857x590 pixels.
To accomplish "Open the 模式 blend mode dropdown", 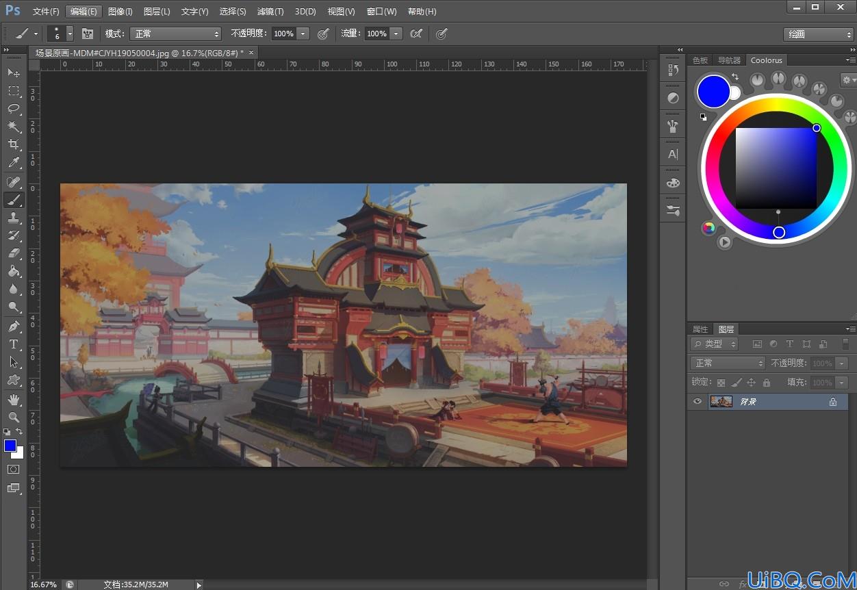I will click(x=176, y=34).
